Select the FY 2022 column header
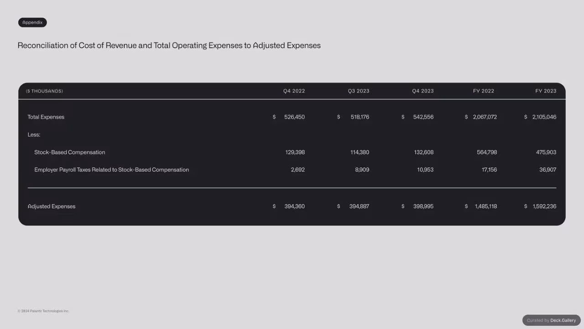 coord(484,91)
